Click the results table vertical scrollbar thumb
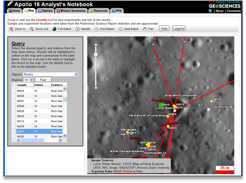The image size is (246, 183). point(65,99)
